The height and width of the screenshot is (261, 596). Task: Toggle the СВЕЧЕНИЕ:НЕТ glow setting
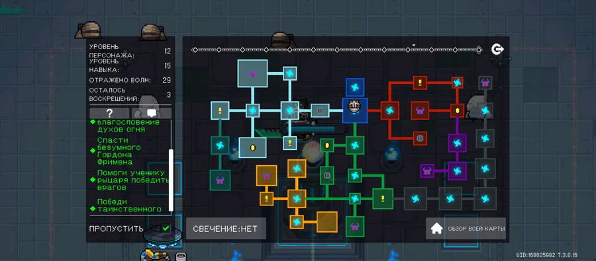pos(226,229)
